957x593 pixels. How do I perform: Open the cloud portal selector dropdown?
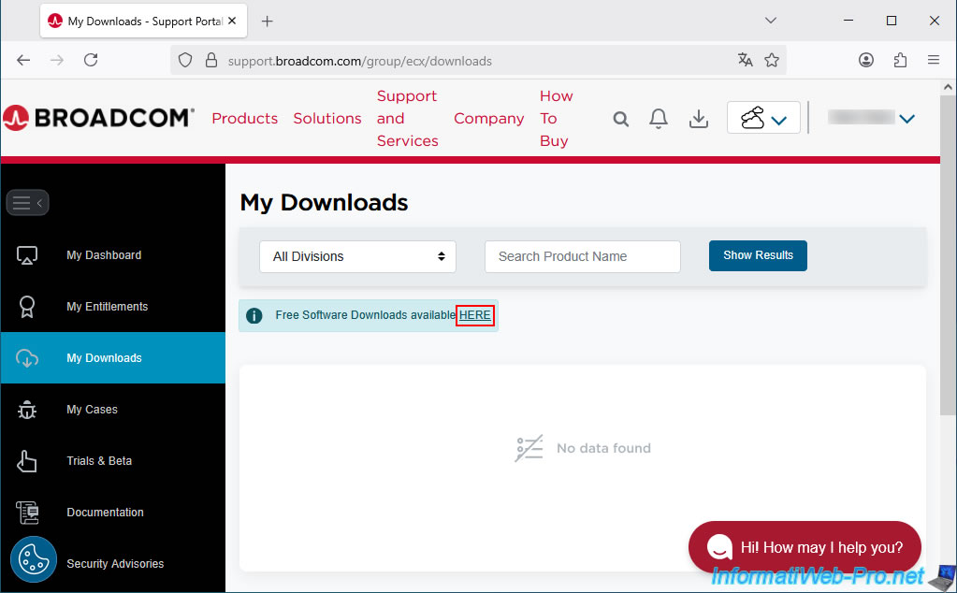coord(763,119)
